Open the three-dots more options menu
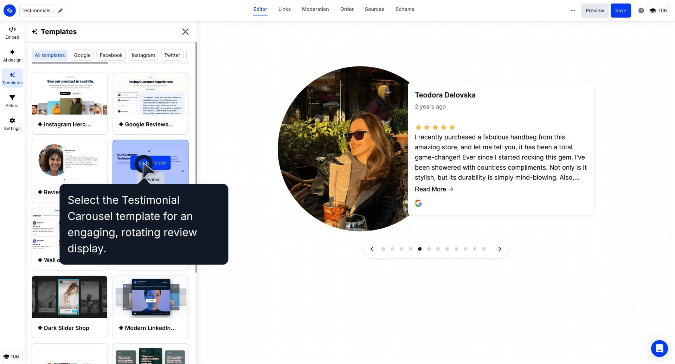675x364 pixels. (x=573, y=11)
